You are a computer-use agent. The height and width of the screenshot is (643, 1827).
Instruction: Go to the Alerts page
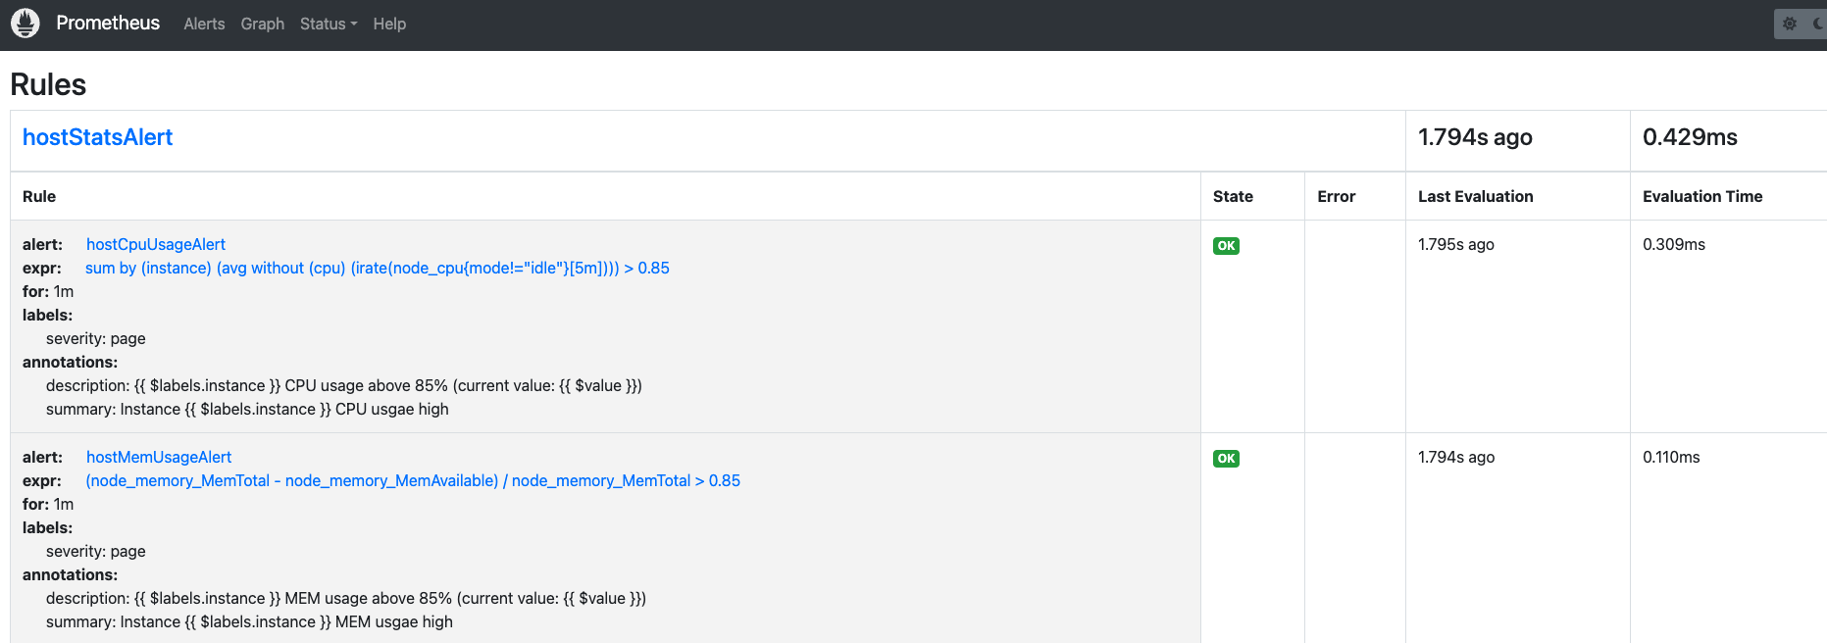[x=204, y=24]
